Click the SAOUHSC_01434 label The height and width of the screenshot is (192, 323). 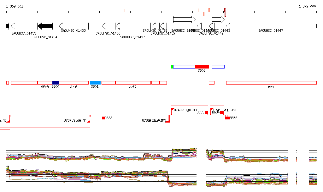click(45, 37)
